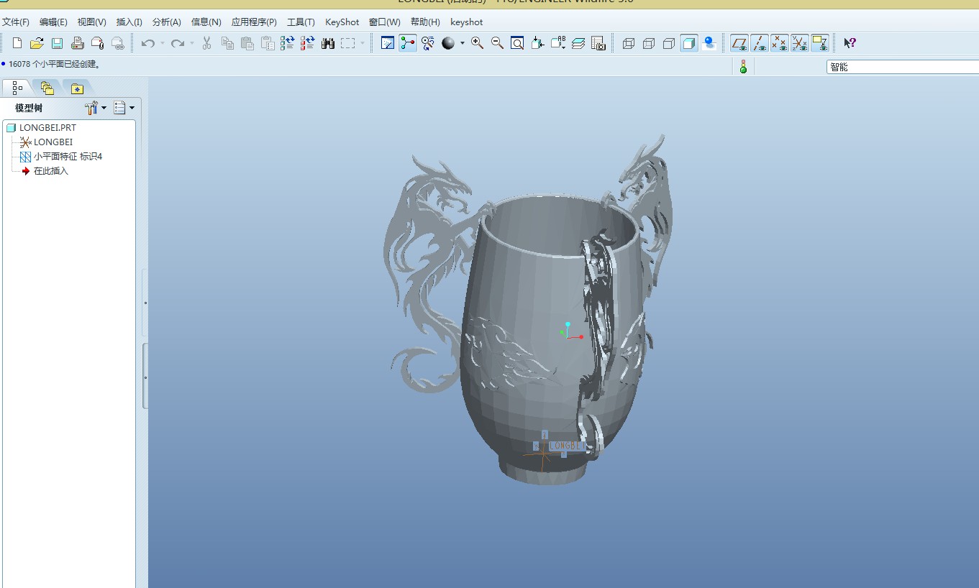Switch to wireframe display mode

click(628, 44)
